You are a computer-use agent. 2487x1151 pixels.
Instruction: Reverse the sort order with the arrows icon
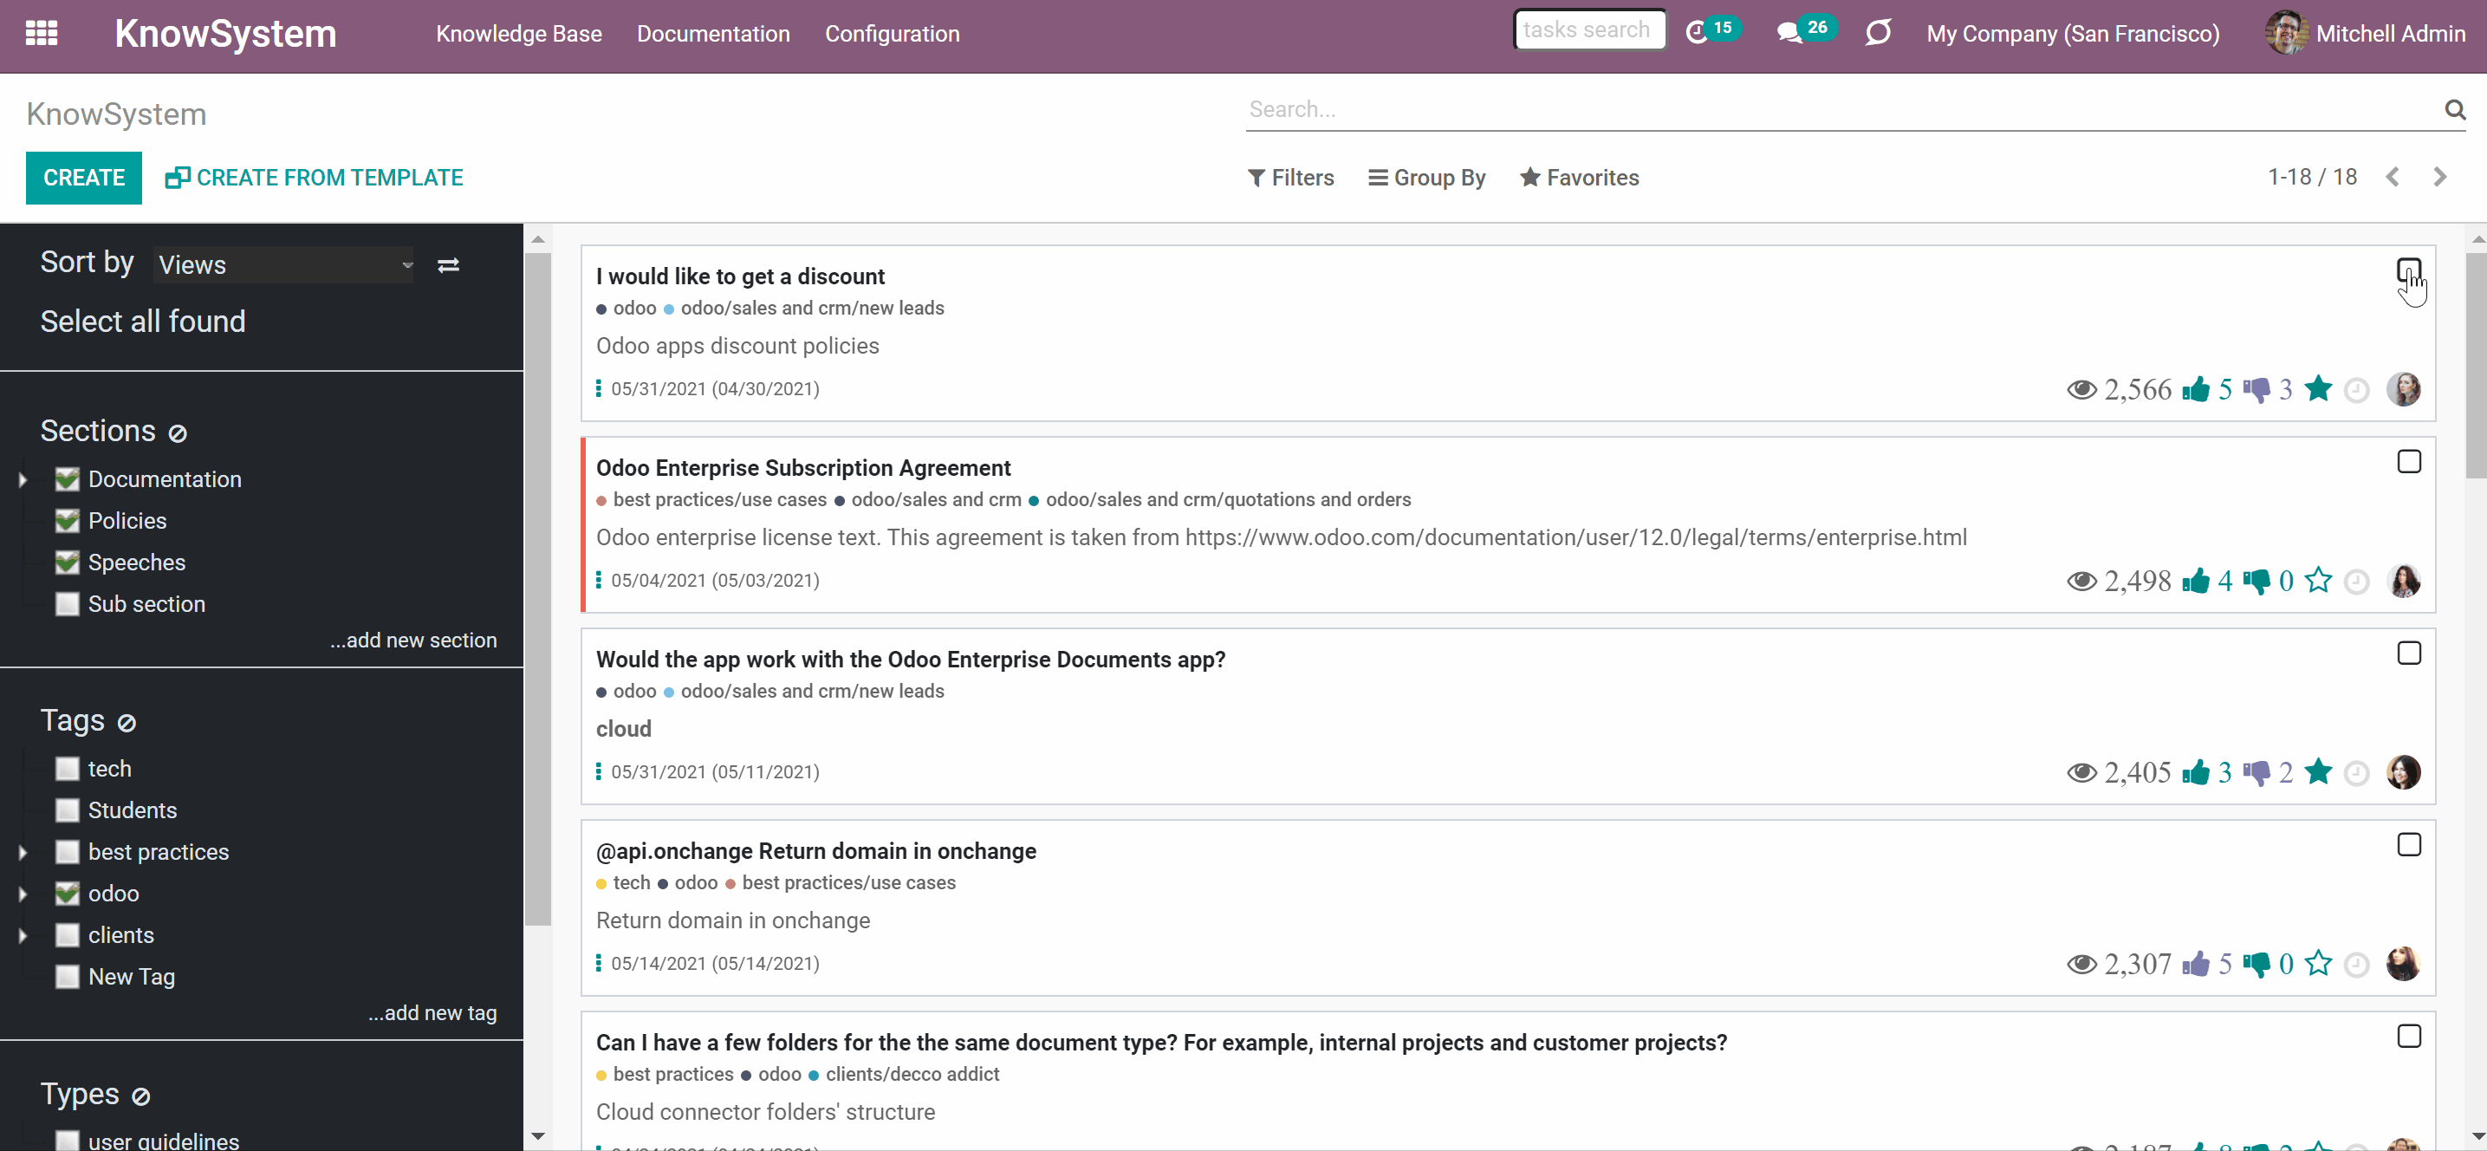point(448,264)
